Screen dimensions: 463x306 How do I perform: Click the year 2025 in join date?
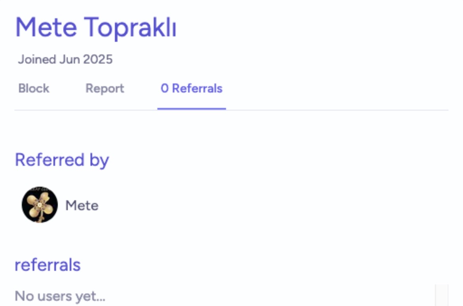point(98,59)
